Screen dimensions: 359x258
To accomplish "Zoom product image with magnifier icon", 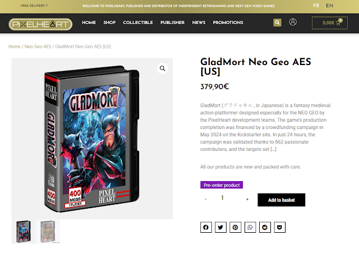I will pyautogui.click(x=163, y=68).
